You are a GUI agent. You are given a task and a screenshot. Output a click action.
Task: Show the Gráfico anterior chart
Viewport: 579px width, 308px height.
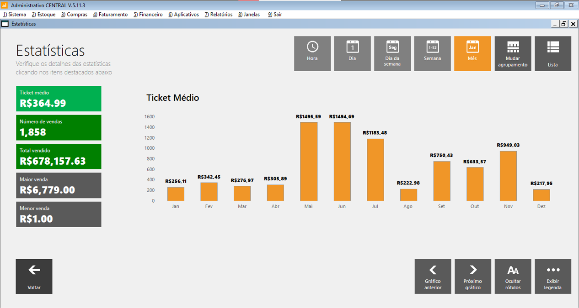(x=433, y=276)
